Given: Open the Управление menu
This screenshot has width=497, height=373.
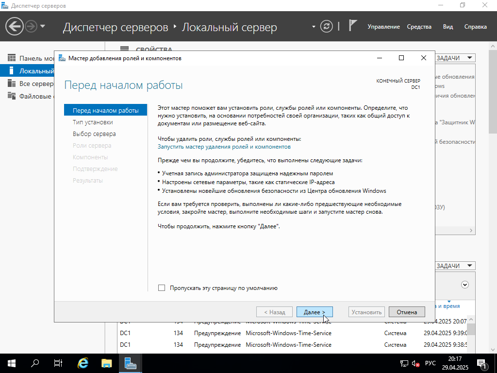Looking at the screenshot, I should (x=383, y=27).
